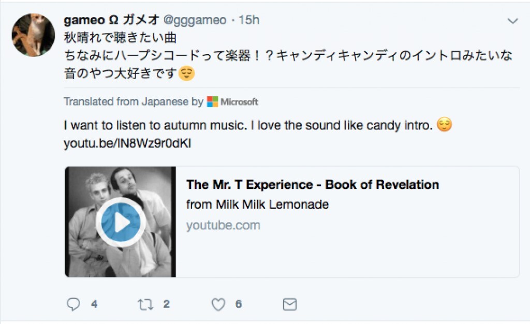This screenshot has height=324, width=530.
Task: Like the tweet with the heart icon
Action: click(x=218, y=304)
